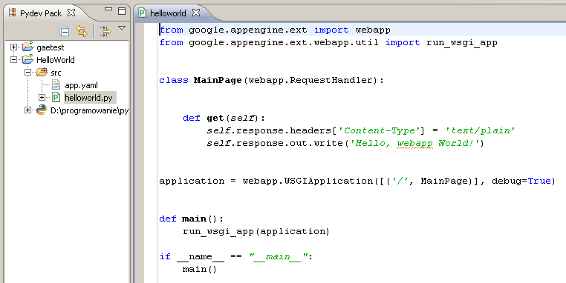Click 'MainPage' in the class definition line
The width and height of the screenshot is (566, 283).
[x=218, y=80]
